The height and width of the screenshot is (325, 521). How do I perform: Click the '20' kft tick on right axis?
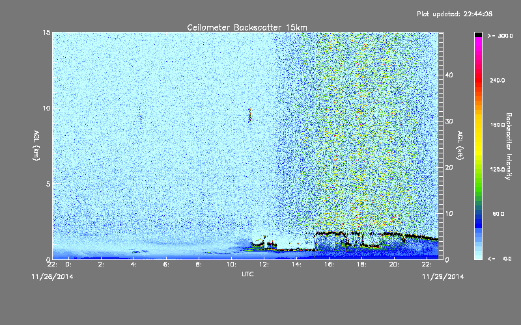tap(449, 168)
